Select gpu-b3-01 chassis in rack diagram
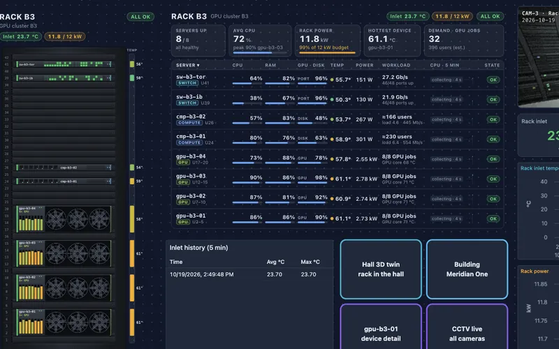 pos(64,322)
